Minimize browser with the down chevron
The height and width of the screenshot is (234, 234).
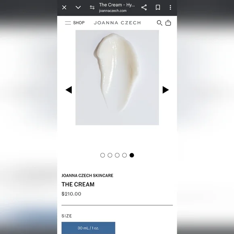pos(78,7)
